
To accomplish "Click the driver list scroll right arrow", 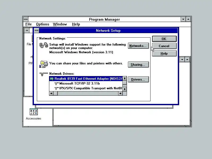I will 120,94.
